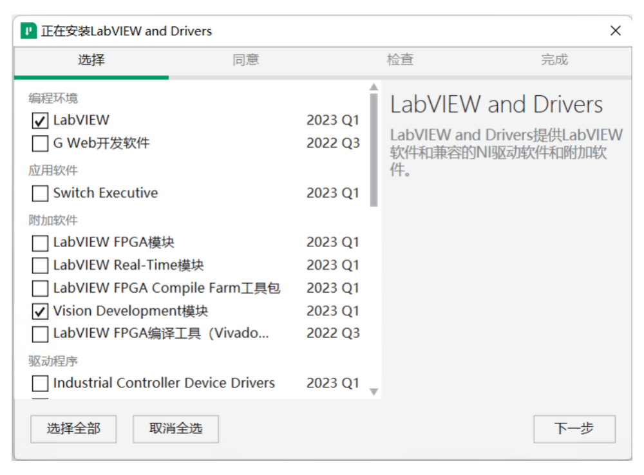The height and width of the screenshot is (475, 644).
Task: Click the 选择全部 button
Action: click(73, 429)
